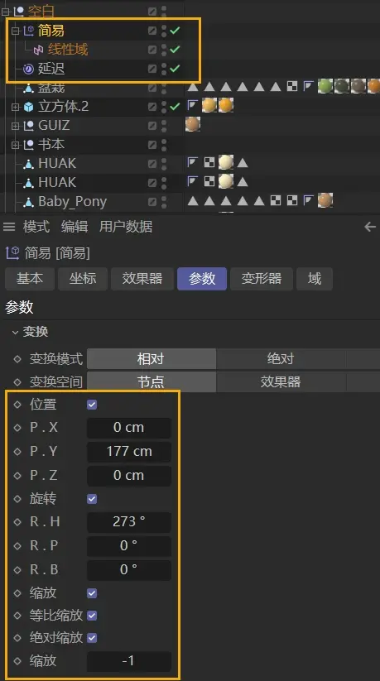
Task: Toggle visibility dots of the 书本 row
Action: (x=163, y=145)
